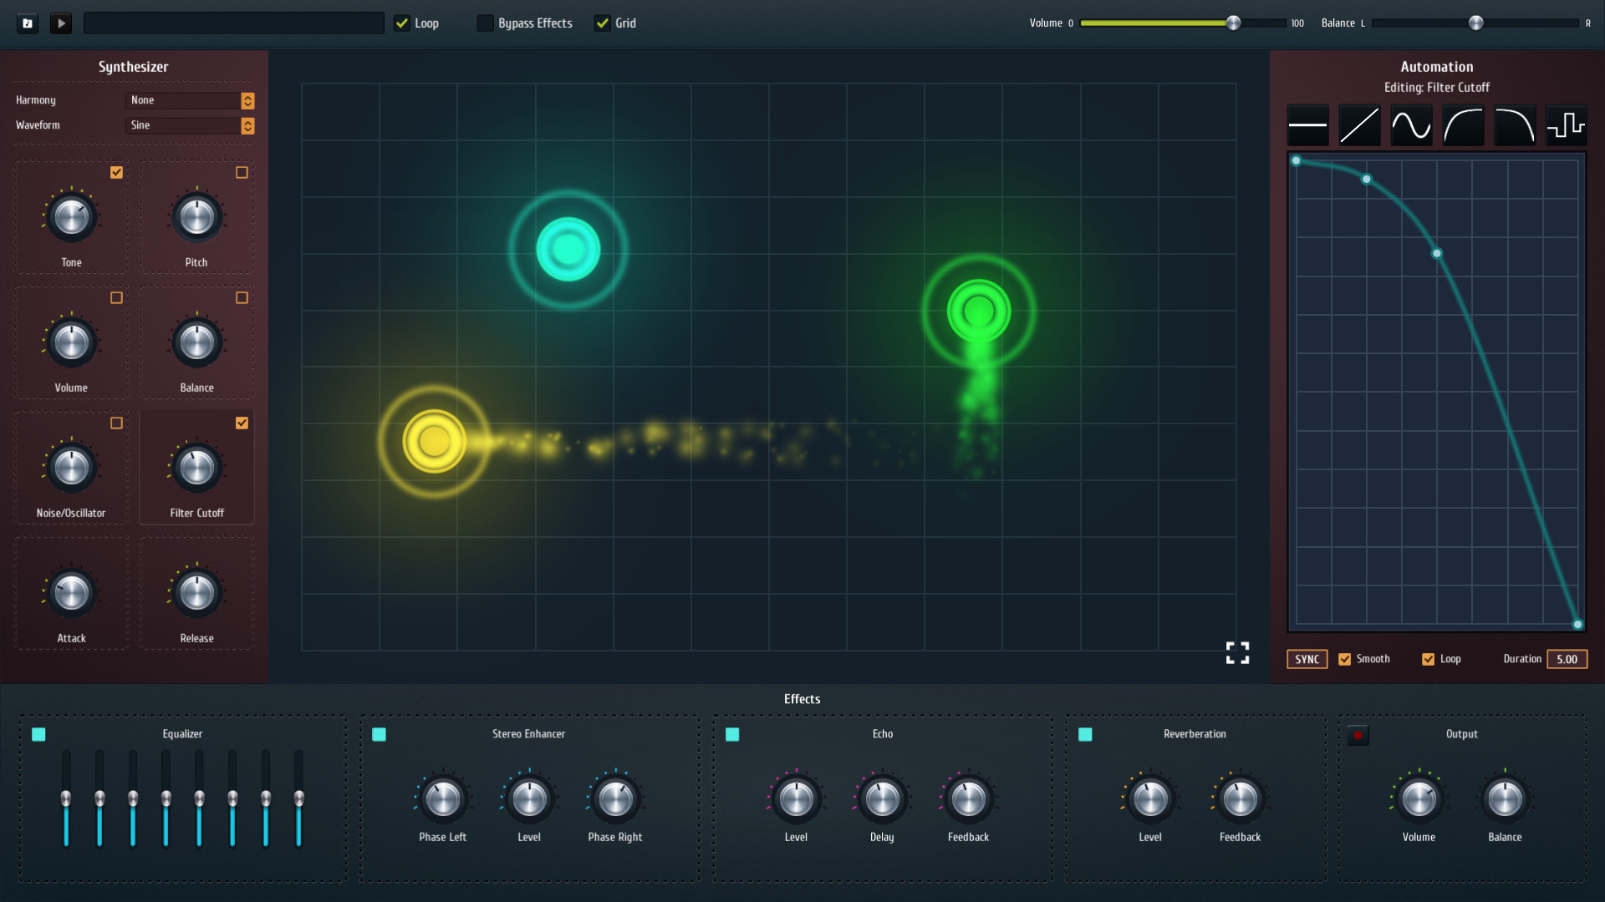
Task: Select the square step automation preset
Action: (x=1567, y=125)
